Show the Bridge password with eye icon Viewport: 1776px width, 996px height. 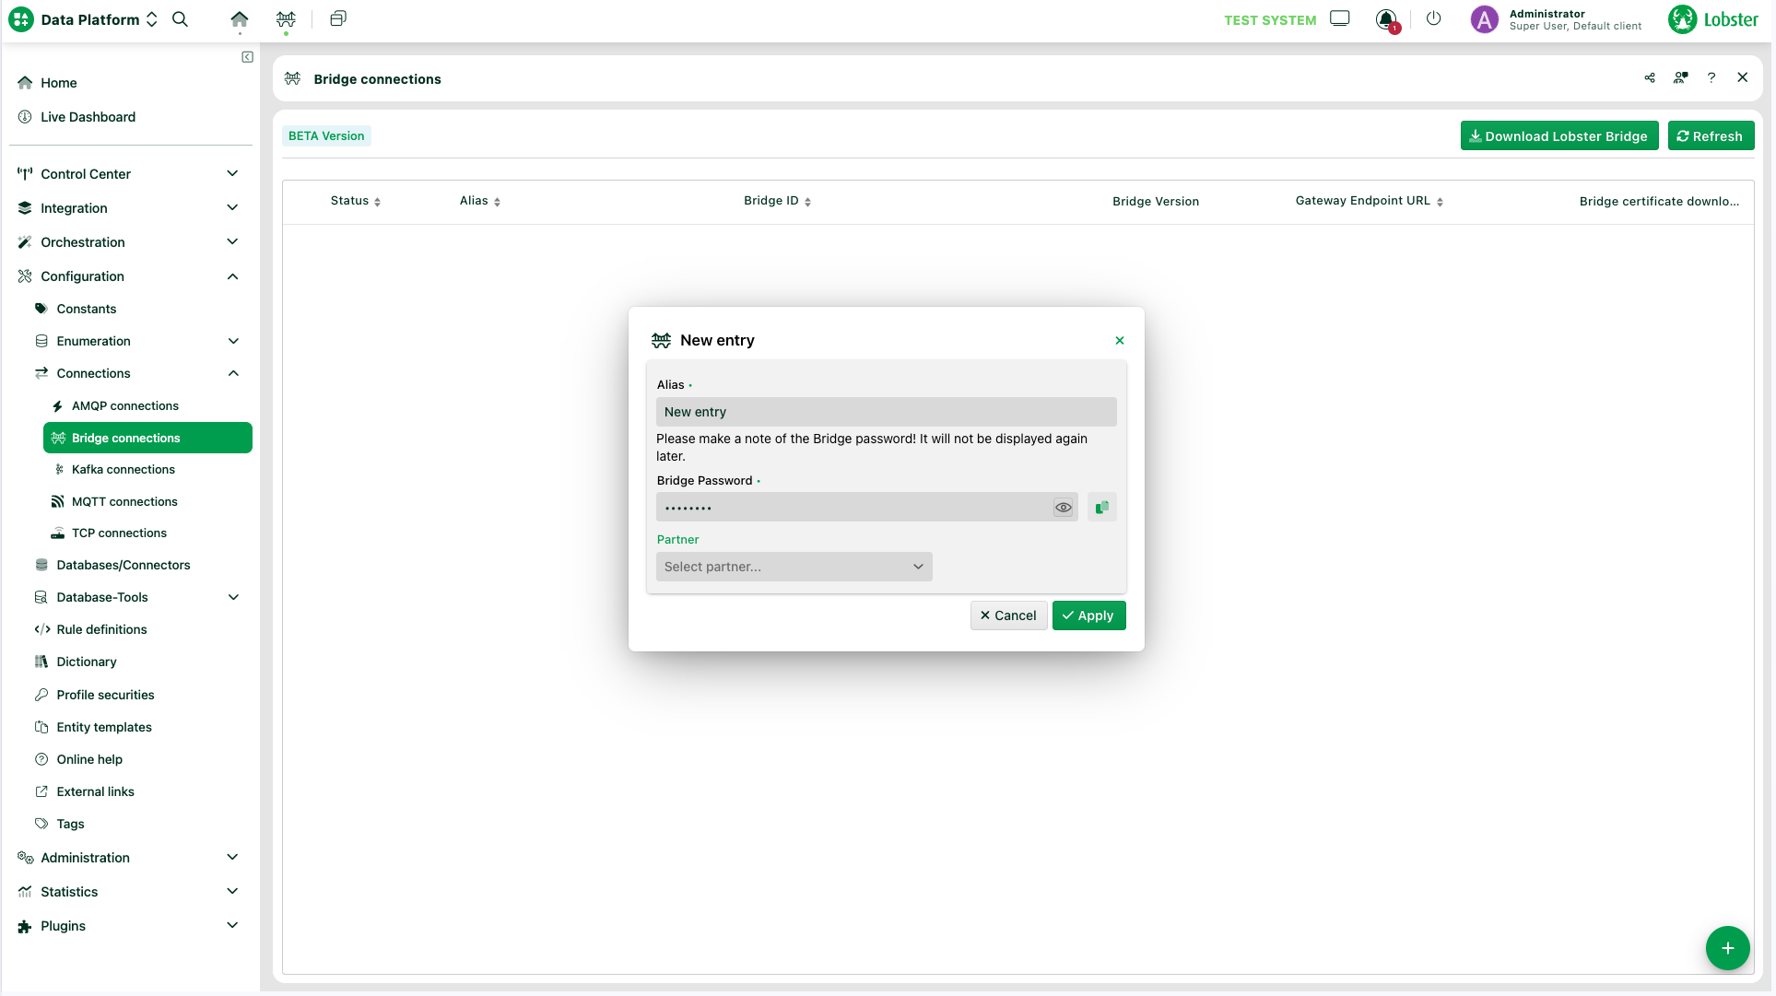coord(1064,507)
